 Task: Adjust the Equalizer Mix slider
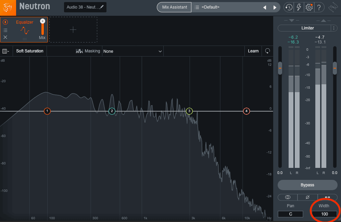(42, 27)
